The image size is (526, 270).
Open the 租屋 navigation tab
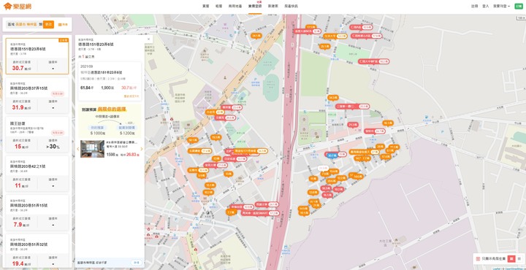coord(218,6)
